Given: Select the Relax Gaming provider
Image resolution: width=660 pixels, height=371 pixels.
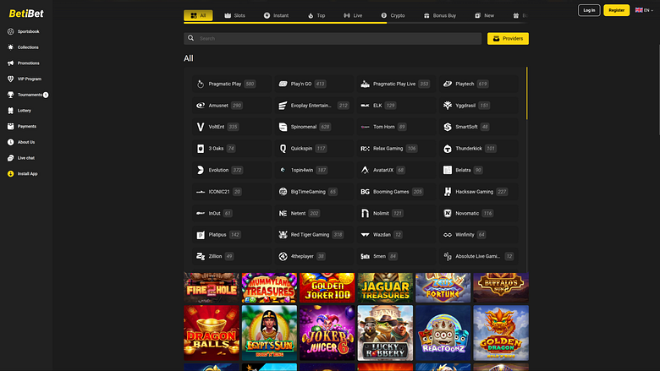Looking at the screenshot, I should click(x=396, y=149).
